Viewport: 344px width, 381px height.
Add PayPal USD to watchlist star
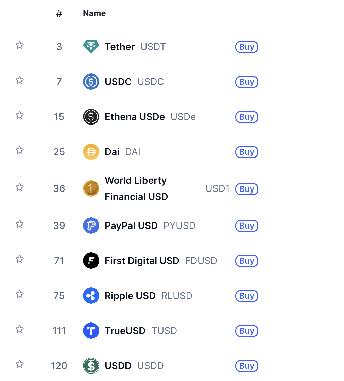click(20, 224)
